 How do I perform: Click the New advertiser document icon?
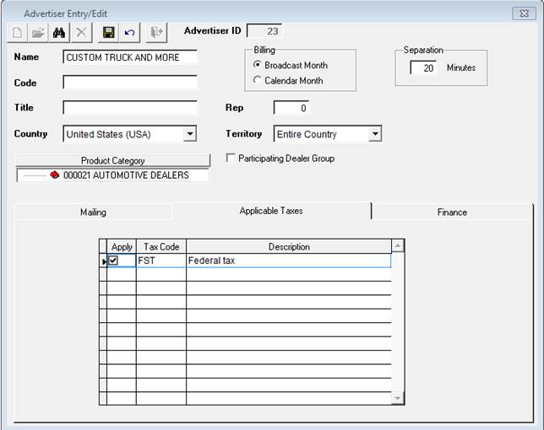click(17, 32)
